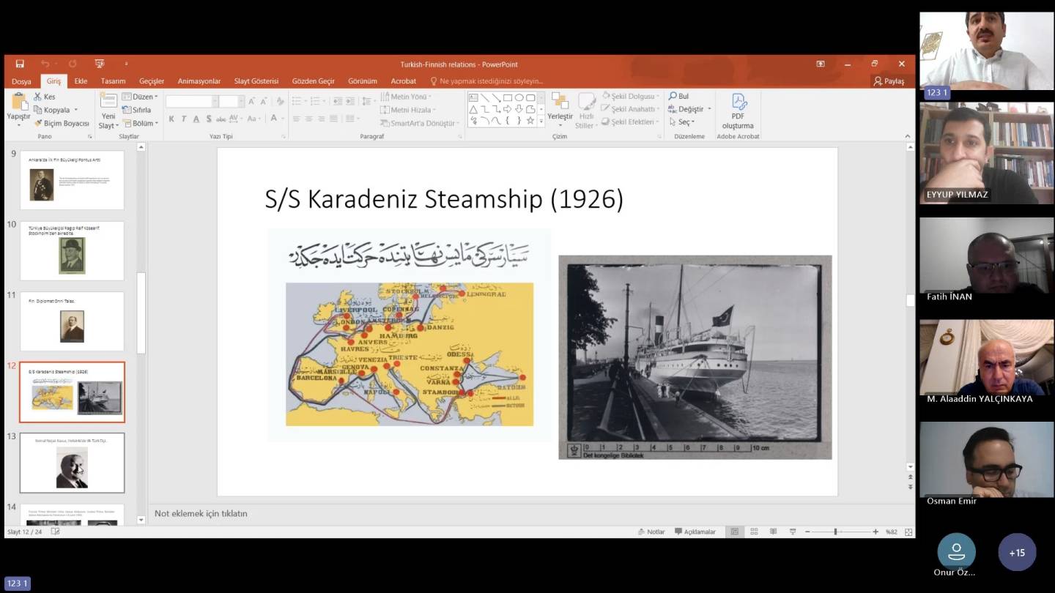Click increase font size icon
This screenshot has height=593, width=1055.
[x=251, y=101]
